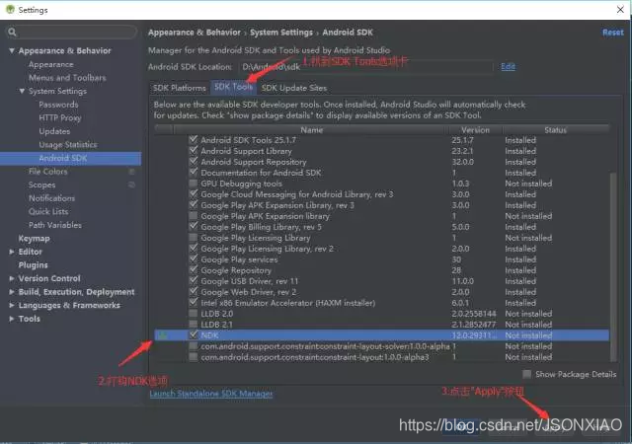This screenshot has height=444, width=632.
Task: Select constraint-layout:1.0.0-alpha3 row
Action: click(381, 357)
